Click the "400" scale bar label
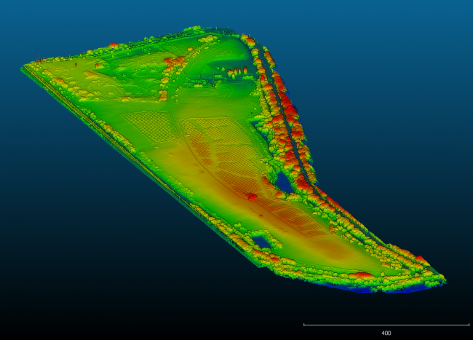Viewport: 473px width, 340px height. (386, 333)
